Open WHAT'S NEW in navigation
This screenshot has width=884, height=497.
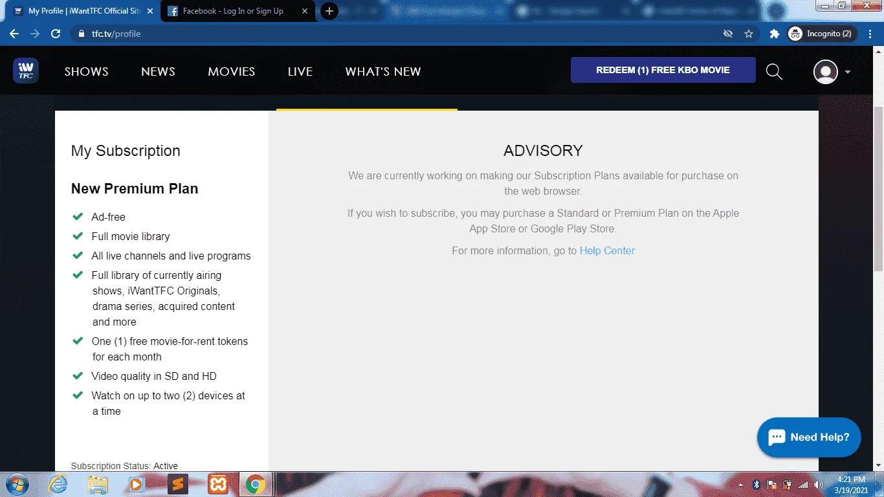pyautogui.click(x=383, y=72)
